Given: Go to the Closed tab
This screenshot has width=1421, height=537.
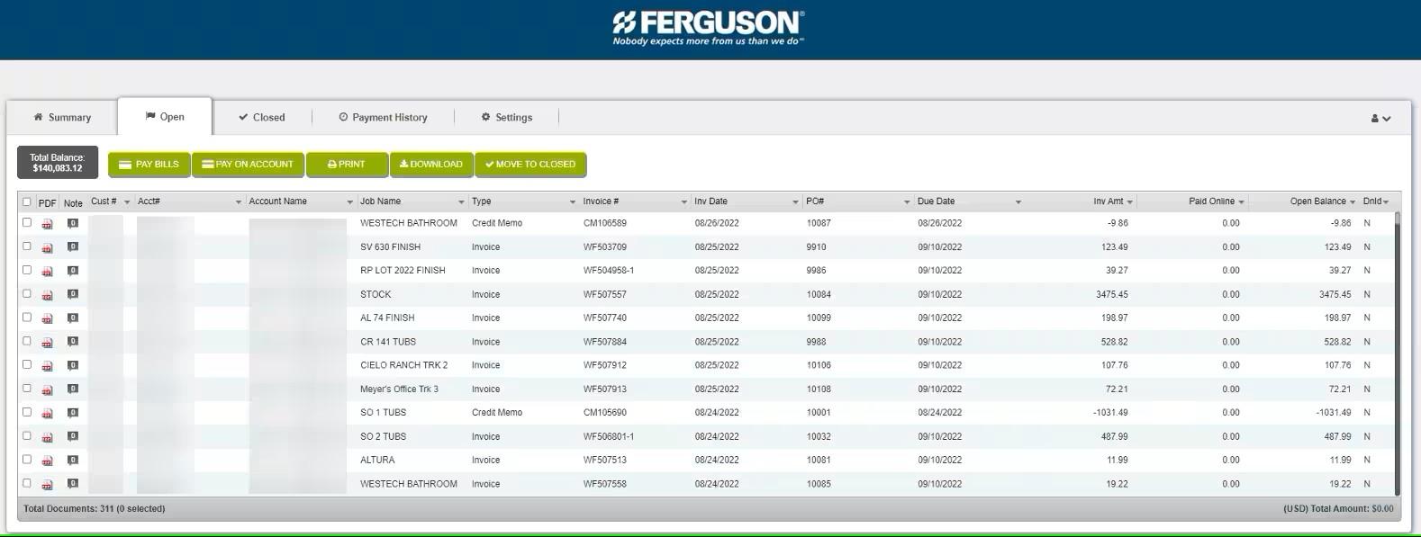Looking at the screenshot, I should [x=262, y=118].
